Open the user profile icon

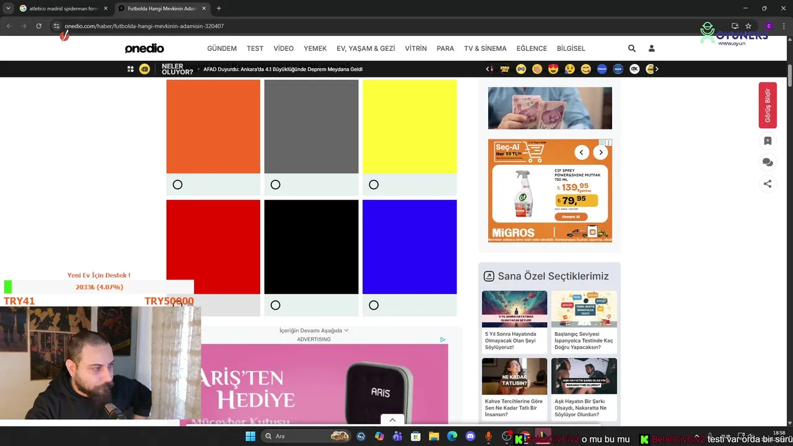click(651, 48)
